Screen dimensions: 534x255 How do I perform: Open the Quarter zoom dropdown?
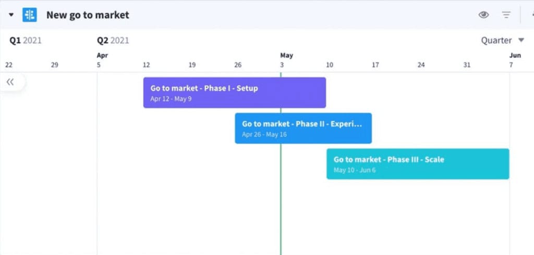(502, 41)
